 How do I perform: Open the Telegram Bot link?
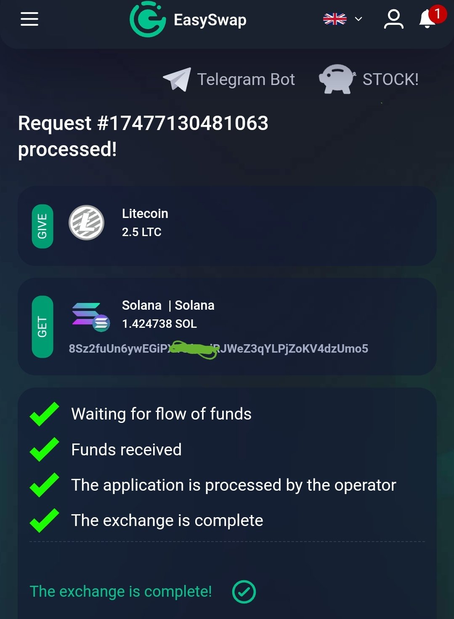[246, 80]
